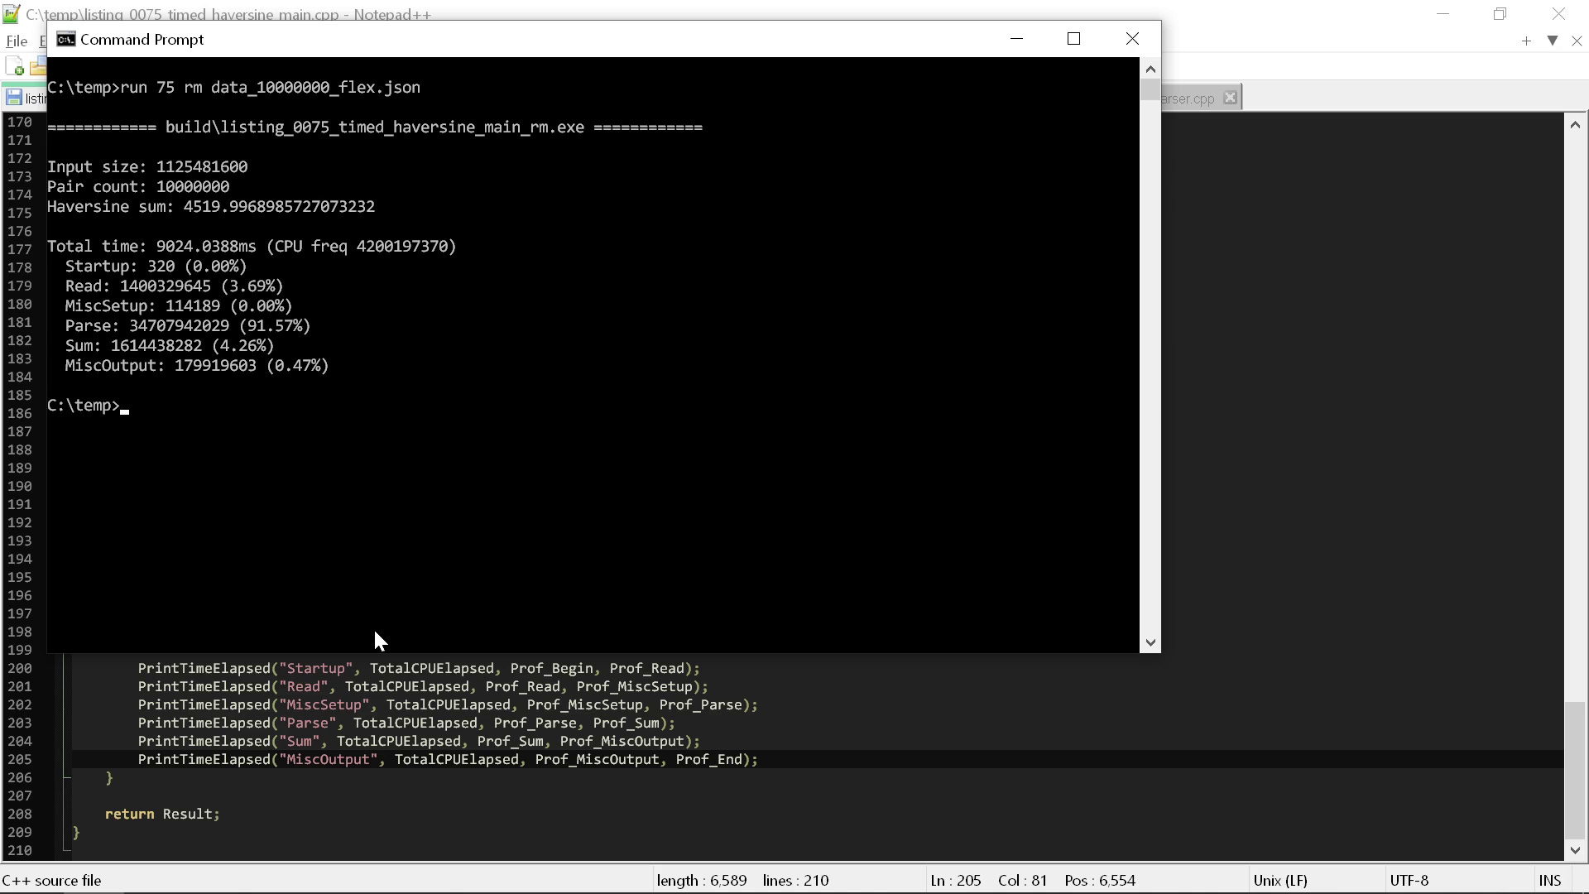Switch to the parser.cpp tab
Screen dimensions: 1589x894
(1187, 99)
